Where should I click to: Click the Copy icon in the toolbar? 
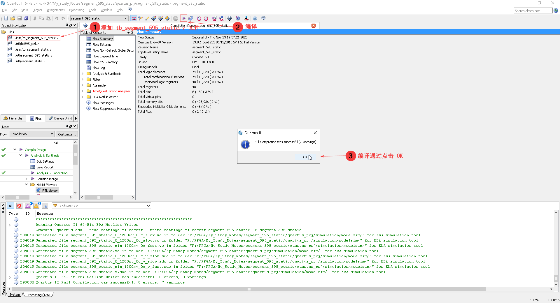click(x=42, y=18)
